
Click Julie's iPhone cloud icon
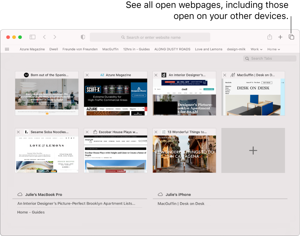tap(160, 195)
